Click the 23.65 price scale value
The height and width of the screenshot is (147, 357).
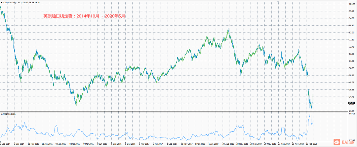click(351, 111)
